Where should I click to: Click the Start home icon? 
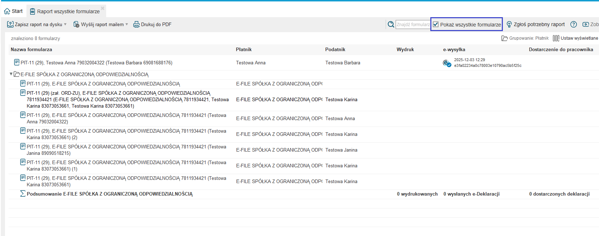[x=7, y=11]
